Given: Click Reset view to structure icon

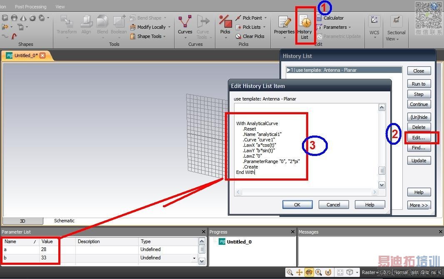Looking at the screenshot, I should coord(340,272).
